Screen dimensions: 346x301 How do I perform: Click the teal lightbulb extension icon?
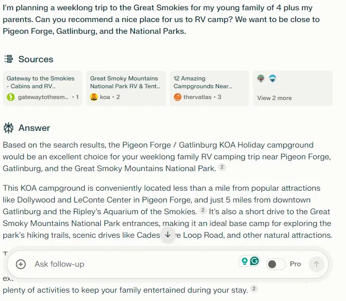coord(244,261)
